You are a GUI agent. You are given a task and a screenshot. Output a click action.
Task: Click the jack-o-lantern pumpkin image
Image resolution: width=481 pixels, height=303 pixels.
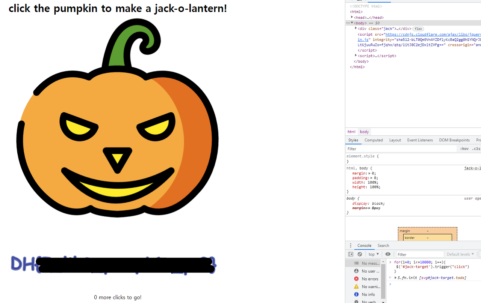click(x=117, y=118)
